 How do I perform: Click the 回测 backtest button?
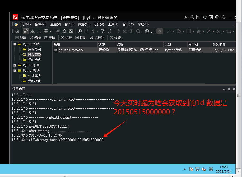click(x=81, y=38)
